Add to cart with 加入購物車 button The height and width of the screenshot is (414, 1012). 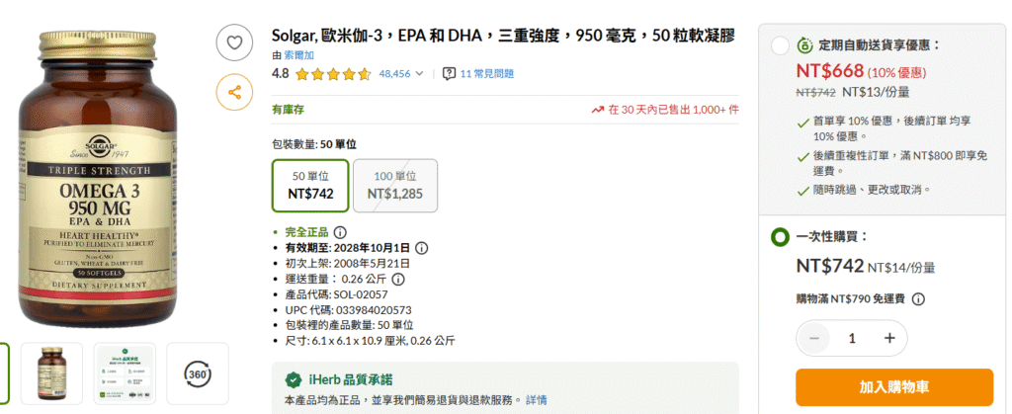pos(893,387)
